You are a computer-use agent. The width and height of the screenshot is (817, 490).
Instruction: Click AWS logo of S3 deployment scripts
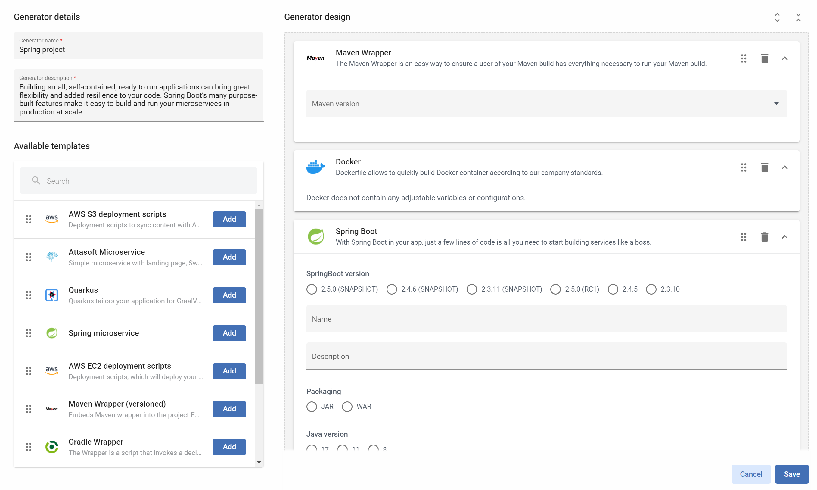pyautogui.click(x=51, y=219)
